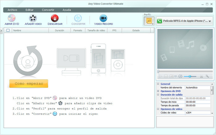Open the 'all' profile category dropdown arrow

153,24
